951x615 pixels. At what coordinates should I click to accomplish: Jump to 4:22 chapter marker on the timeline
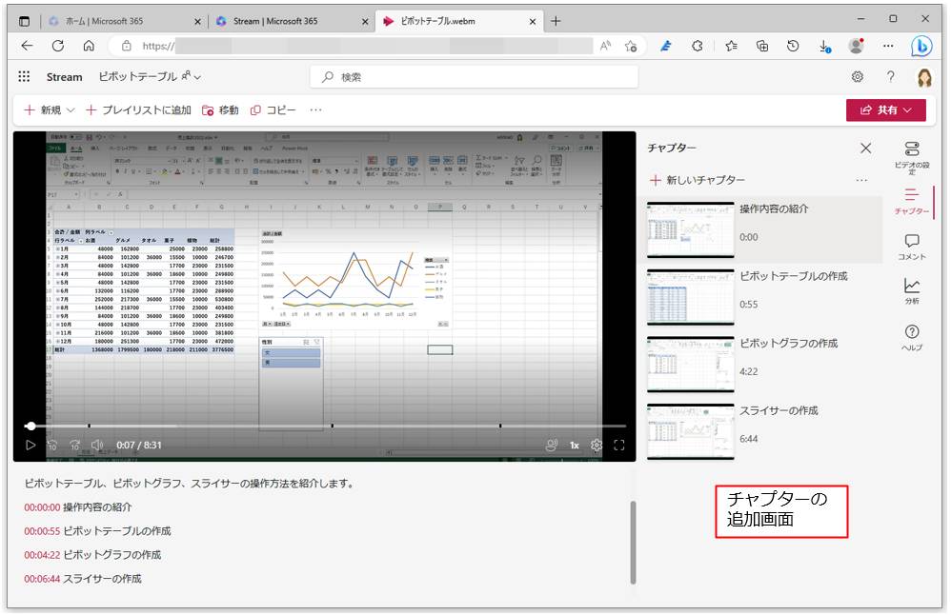(x=332, y=426)
